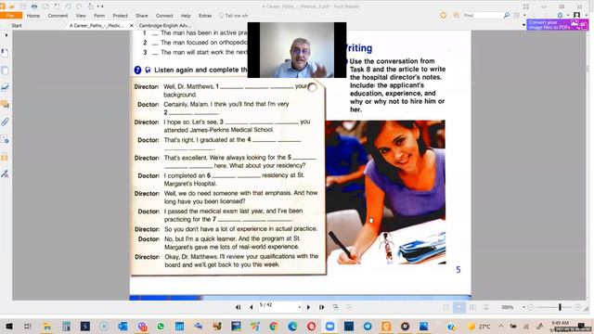Open the Comment ribbon tab

point(58,16)
